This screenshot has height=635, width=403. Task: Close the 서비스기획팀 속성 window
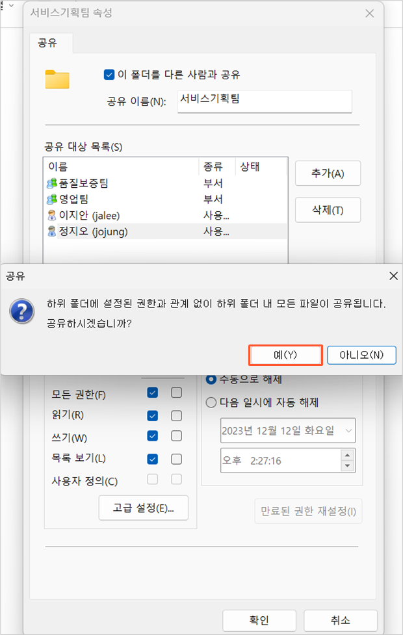369,14
